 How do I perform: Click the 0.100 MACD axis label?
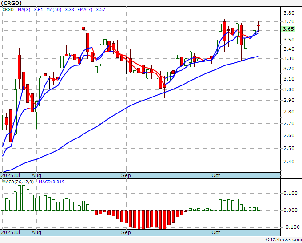[290, 194]
